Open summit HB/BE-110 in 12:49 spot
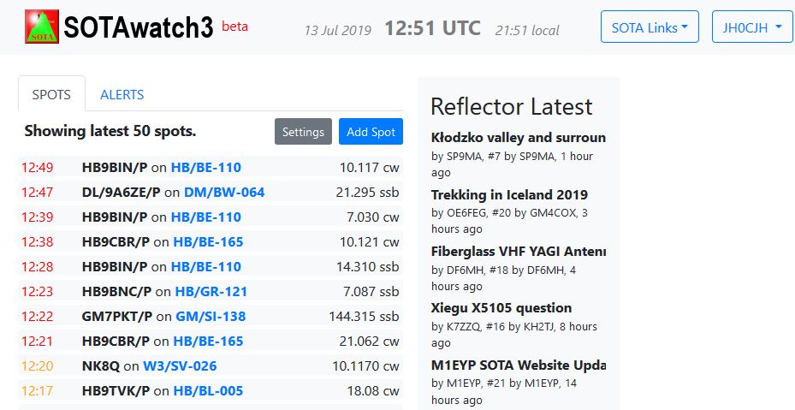Screen dimensions: 795x410 point(206,168)
